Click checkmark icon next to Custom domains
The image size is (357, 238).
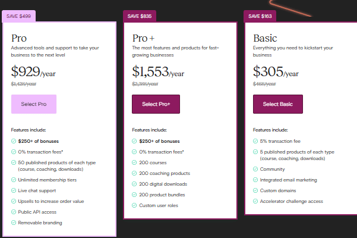256,190
